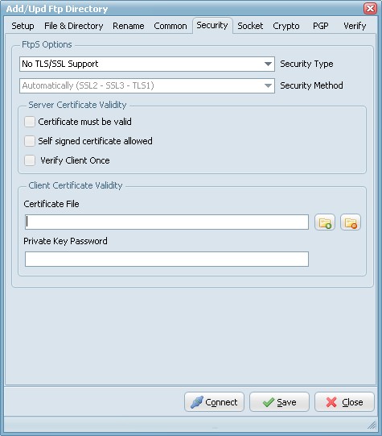This screenshot has height=436, width=382.
Task: Switch to the Setup tab
Action: pos(23,26)
